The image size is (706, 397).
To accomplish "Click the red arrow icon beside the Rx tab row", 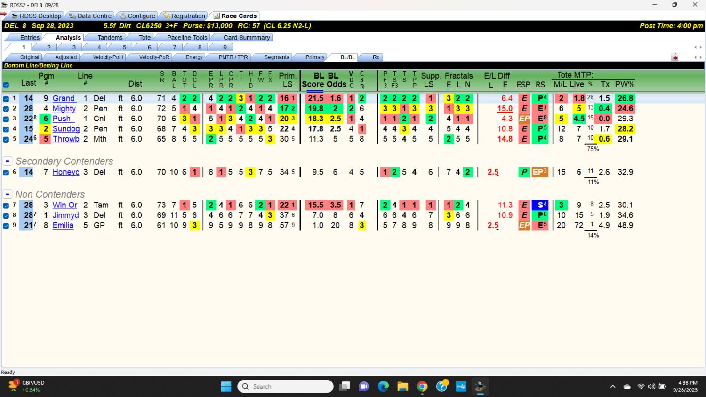I will coord(675,57).
